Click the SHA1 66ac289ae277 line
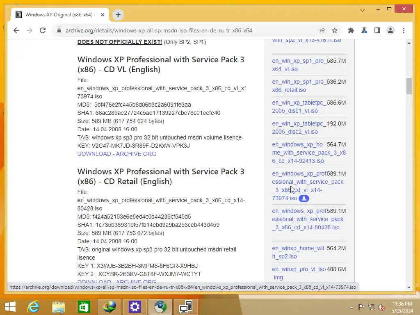The image size is (420, 315). (149, 113)
